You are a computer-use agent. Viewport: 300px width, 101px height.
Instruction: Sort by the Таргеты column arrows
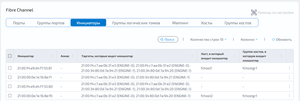(x=192, y=56)
